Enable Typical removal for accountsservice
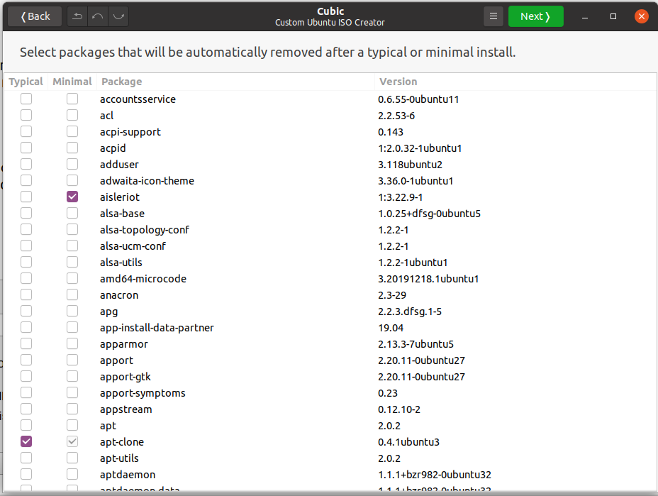 26,99
